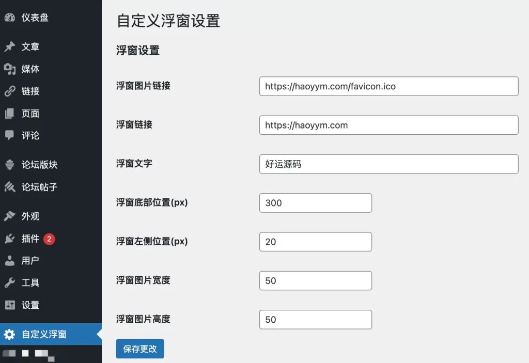Select the active 自定义浮窗 menu entry
529x363 pixels.
pyautogui.click(x=44, y=335)
